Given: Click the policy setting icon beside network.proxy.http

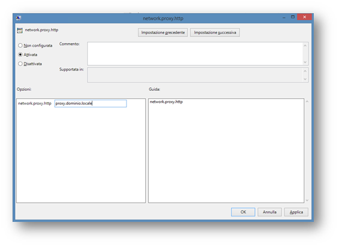Looking at the screenshot, I should tap(20, 31).
